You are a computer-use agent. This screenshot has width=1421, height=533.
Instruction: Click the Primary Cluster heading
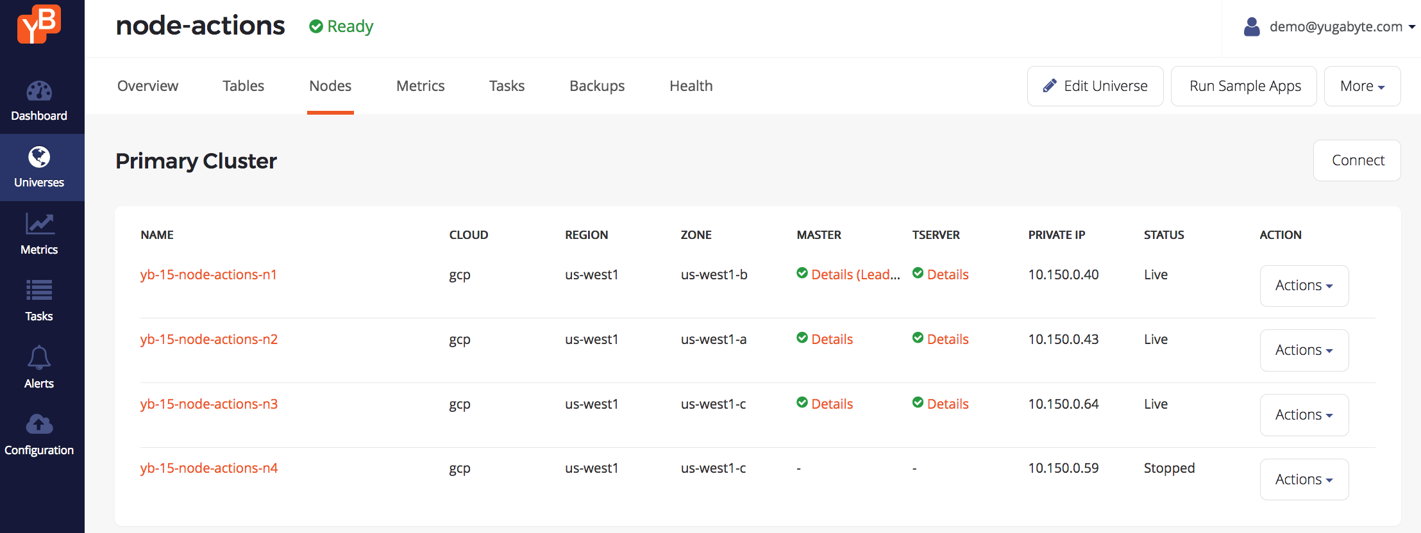(196, 161)
